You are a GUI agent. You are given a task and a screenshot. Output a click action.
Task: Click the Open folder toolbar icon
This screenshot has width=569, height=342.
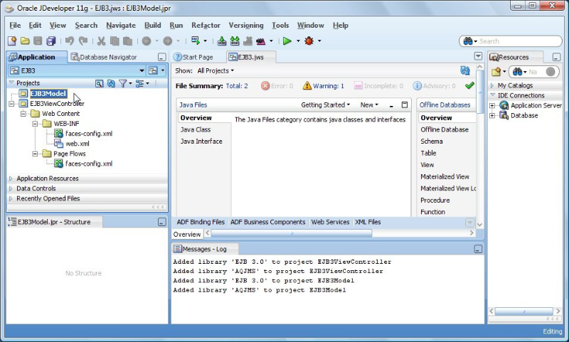coord(25,41)
